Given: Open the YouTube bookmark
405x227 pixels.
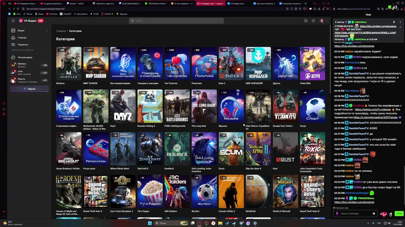Looking at the screenshot, I should pos(52,14).
